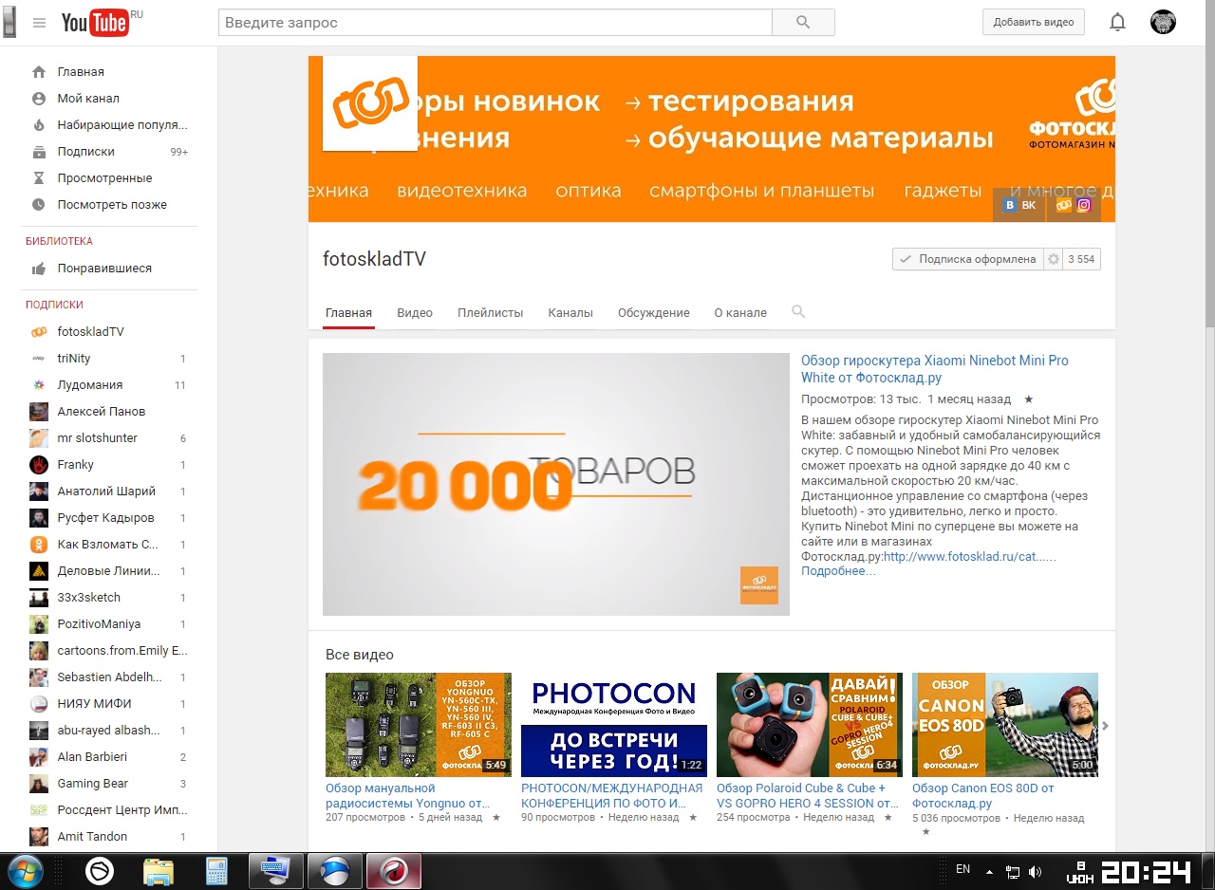Open the notifications bell

coord(1118,22)
